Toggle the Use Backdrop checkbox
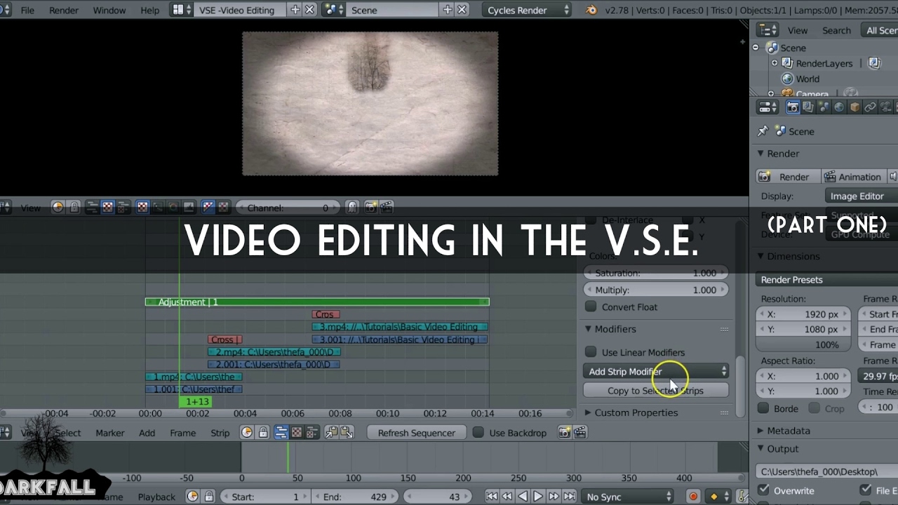 478,433
